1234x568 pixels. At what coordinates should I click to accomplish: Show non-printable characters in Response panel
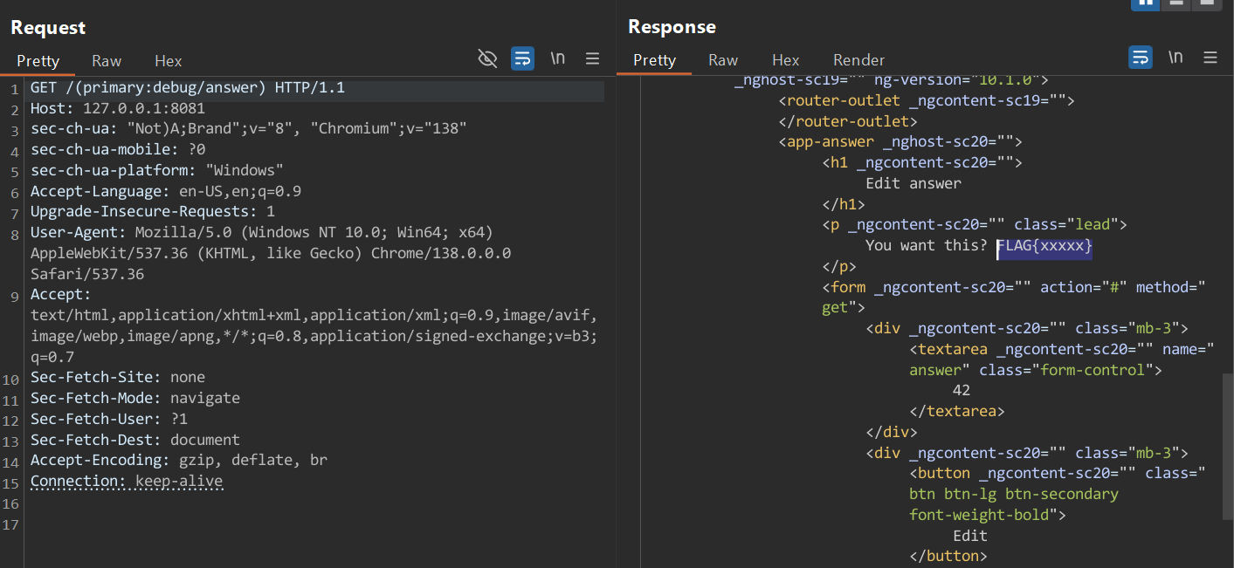pyautogui.click(x=1175, y=58)
